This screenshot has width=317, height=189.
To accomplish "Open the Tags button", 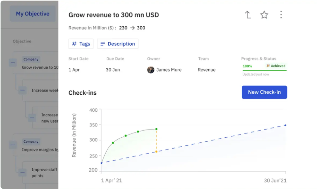I will coord(81,44).
